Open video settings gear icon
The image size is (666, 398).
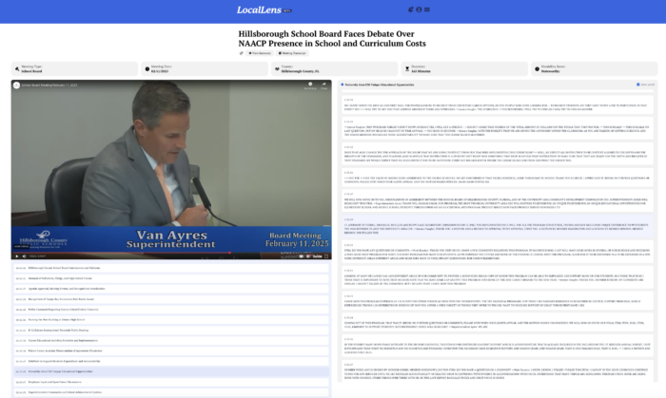[308, 256]
